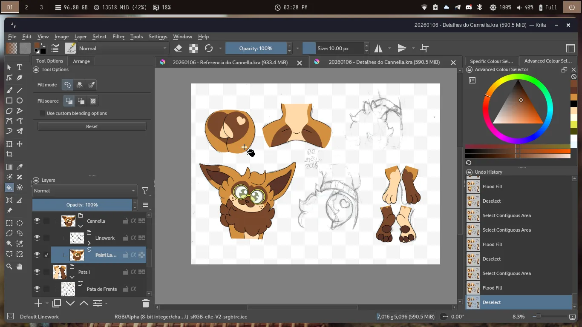
Task: Toggle eraser mode in the toolbar
Action: 179,48
